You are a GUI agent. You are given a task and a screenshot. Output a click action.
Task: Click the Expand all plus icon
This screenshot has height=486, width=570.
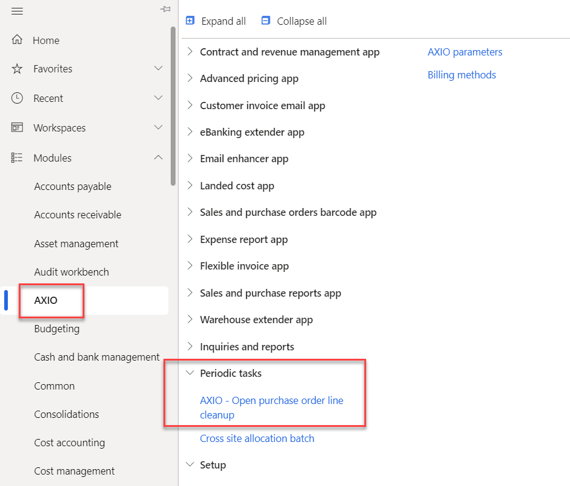pyautogui.click(x=190, y=21)
